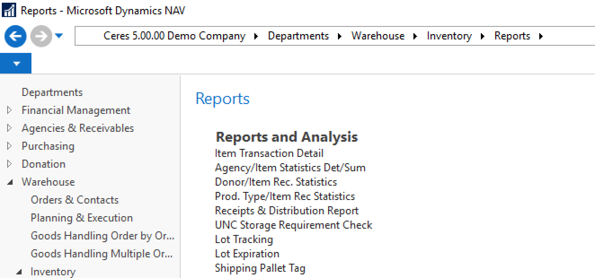Viewport: 595px width, 278px height.
Task: Open the Item Transaction Detail report
Action: pos(269,153)
